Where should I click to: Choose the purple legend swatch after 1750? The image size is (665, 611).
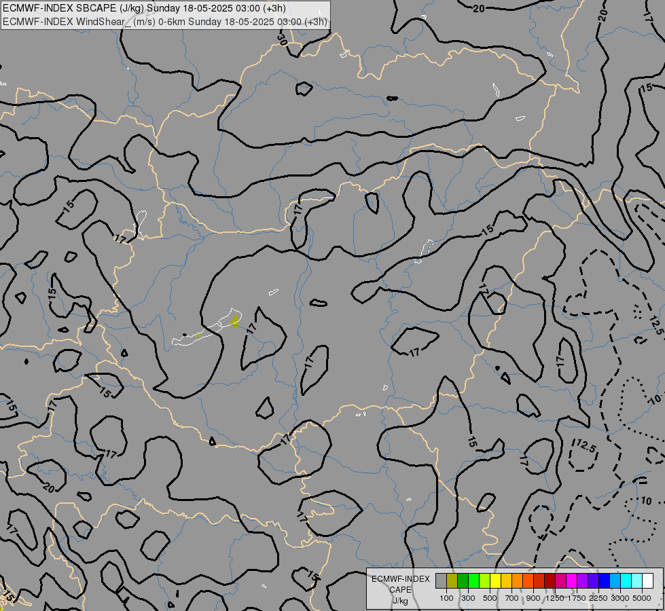(583, 581)
